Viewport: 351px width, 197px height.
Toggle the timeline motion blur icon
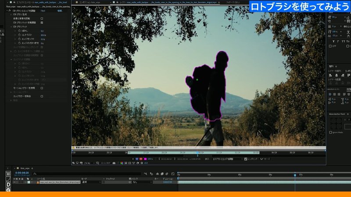tap(167, 174)
